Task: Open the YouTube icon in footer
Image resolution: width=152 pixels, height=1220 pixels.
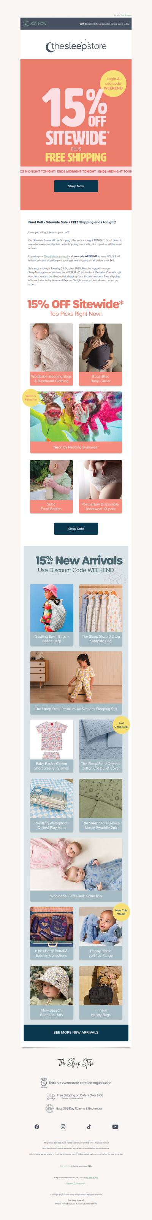Action: tap(115, 1127)
